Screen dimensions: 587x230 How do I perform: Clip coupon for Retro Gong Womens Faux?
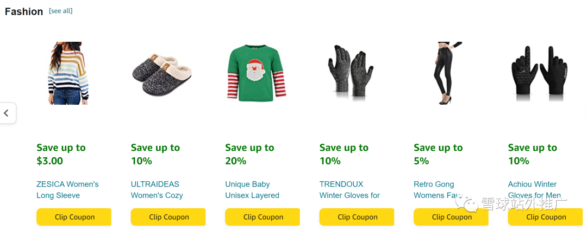click(x=452, y=217)
